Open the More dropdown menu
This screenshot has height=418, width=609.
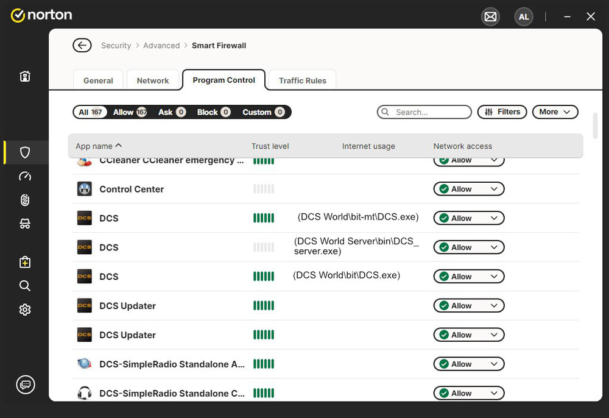(555, 112)
